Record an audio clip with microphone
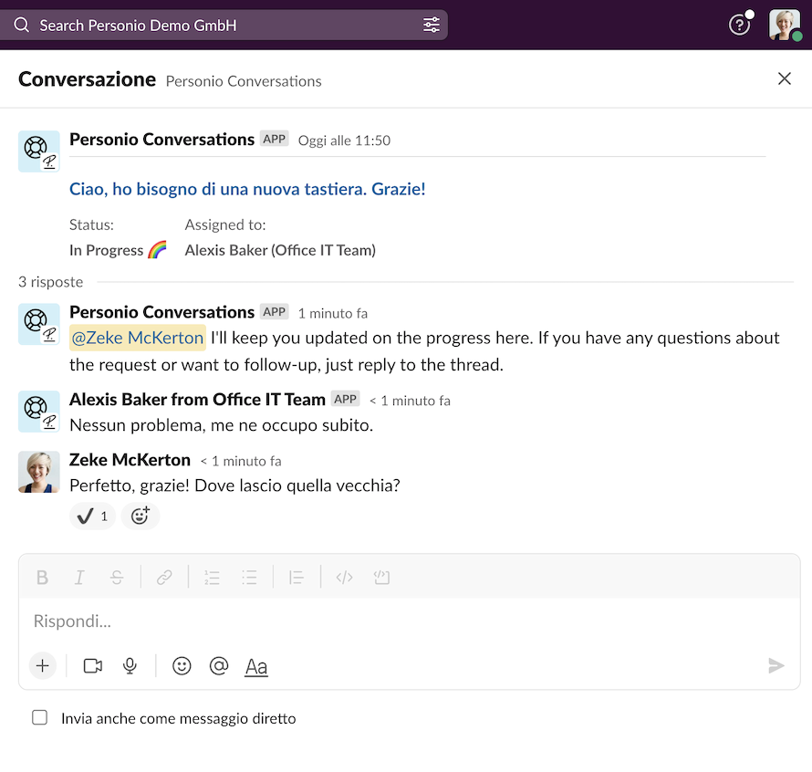 130,666
